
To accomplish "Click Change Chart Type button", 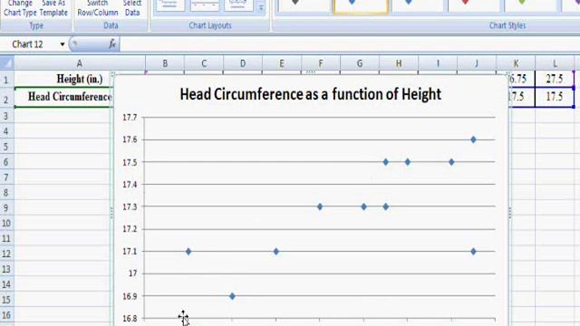I will [x=20, y=8].
